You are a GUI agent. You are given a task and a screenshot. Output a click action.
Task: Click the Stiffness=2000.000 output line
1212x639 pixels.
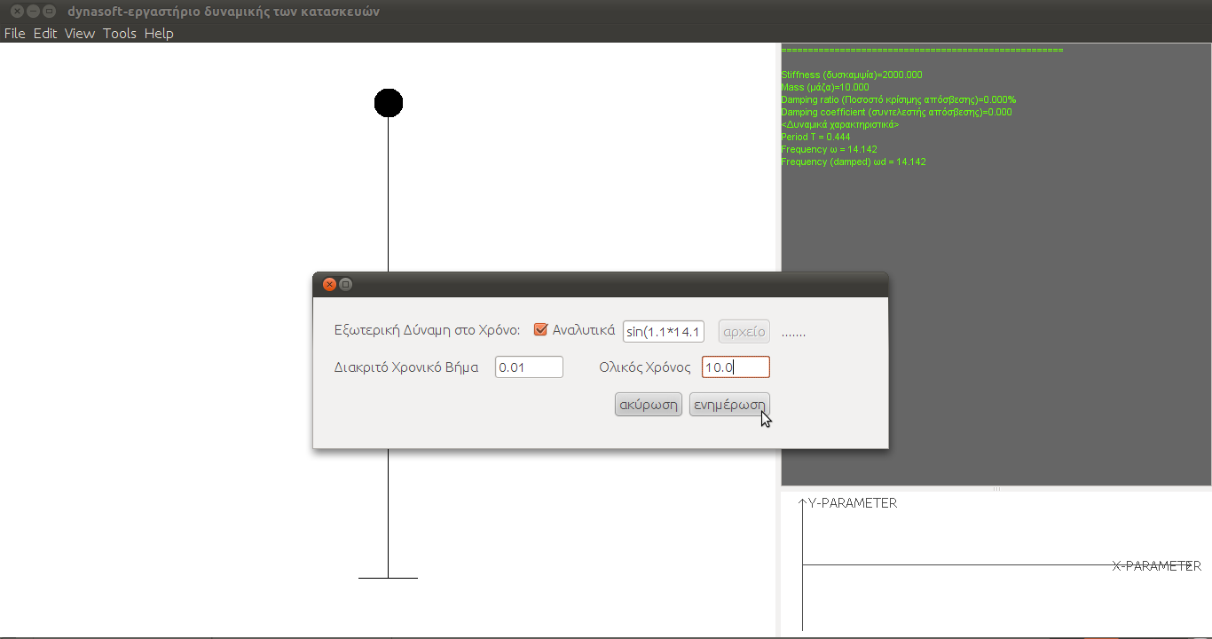tap(852, 75)
